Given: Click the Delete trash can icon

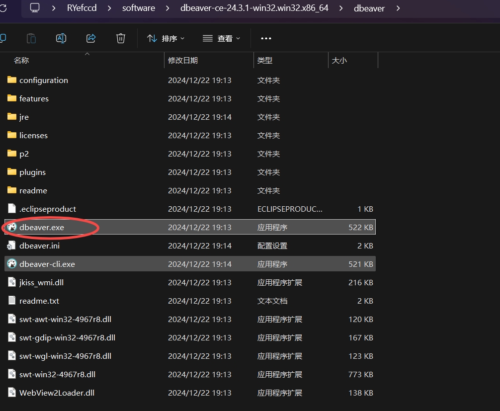Looking at the screenshot, I should point(121,38).
